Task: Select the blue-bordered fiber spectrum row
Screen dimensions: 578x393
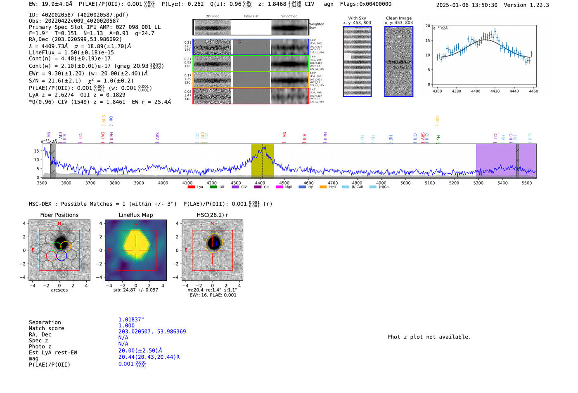Action: coord(251,47)
